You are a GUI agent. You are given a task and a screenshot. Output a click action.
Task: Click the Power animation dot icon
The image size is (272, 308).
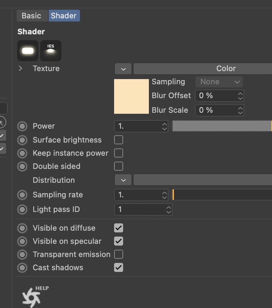(x=23, y=126)
